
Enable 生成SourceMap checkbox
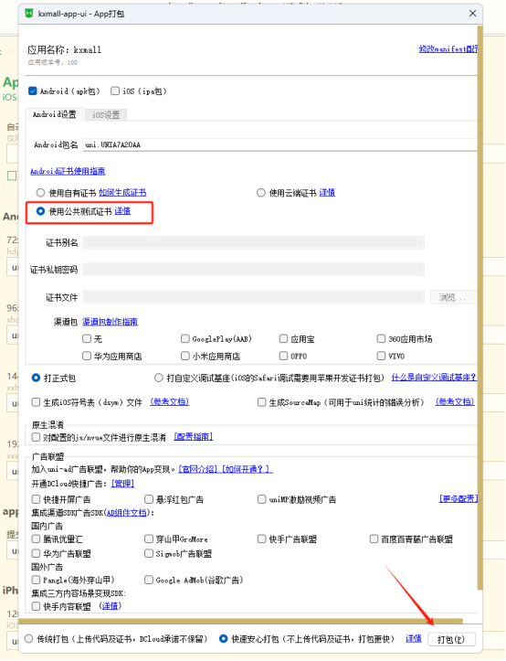point(261,402)
